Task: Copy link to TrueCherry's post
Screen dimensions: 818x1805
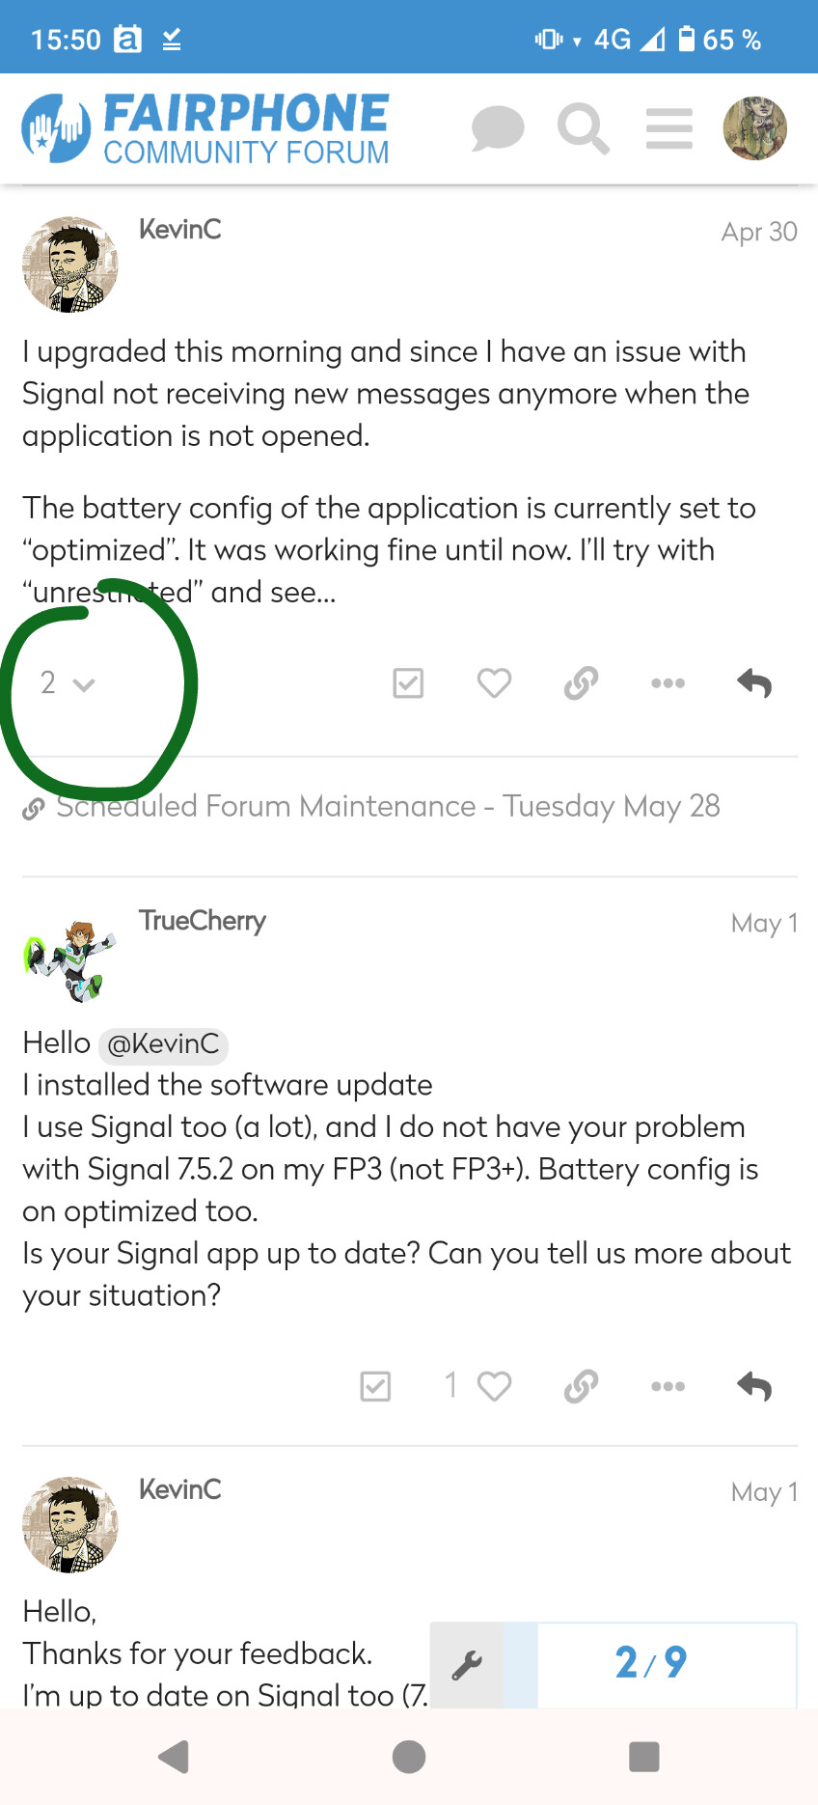Action: point(581,1386)
